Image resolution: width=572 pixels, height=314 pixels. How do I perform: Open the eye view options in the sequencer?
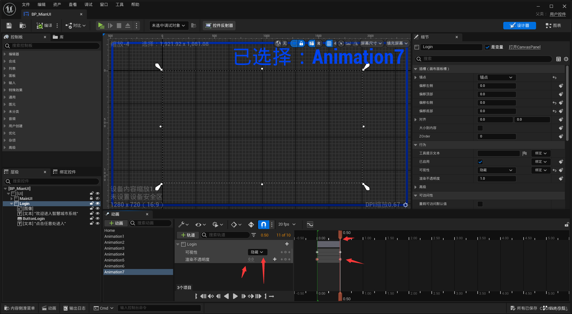click(200, 224)
